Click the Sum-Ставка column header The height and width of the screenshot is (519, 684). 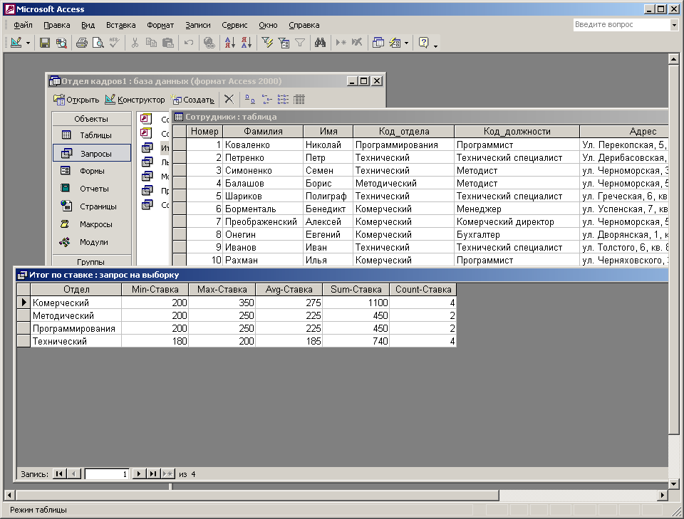coord(356,289)
